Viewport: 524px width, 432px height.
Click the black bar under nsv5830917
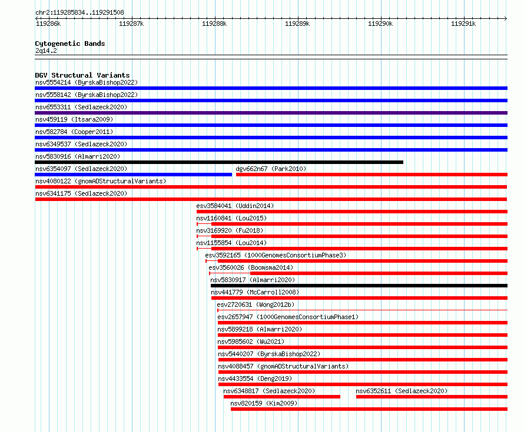(359, 286)
